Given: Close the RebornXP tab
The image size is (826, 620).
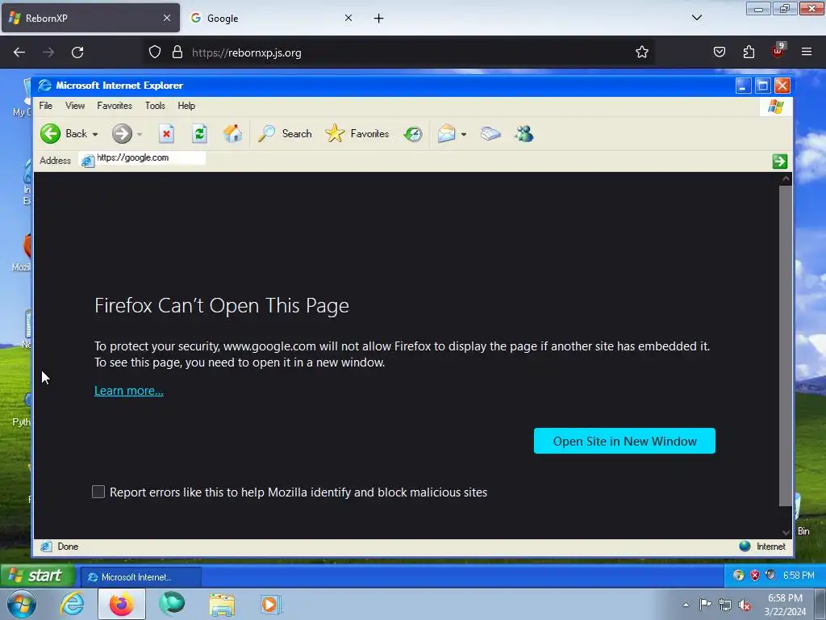Looking at the screenshot, I should coord(166,18).
